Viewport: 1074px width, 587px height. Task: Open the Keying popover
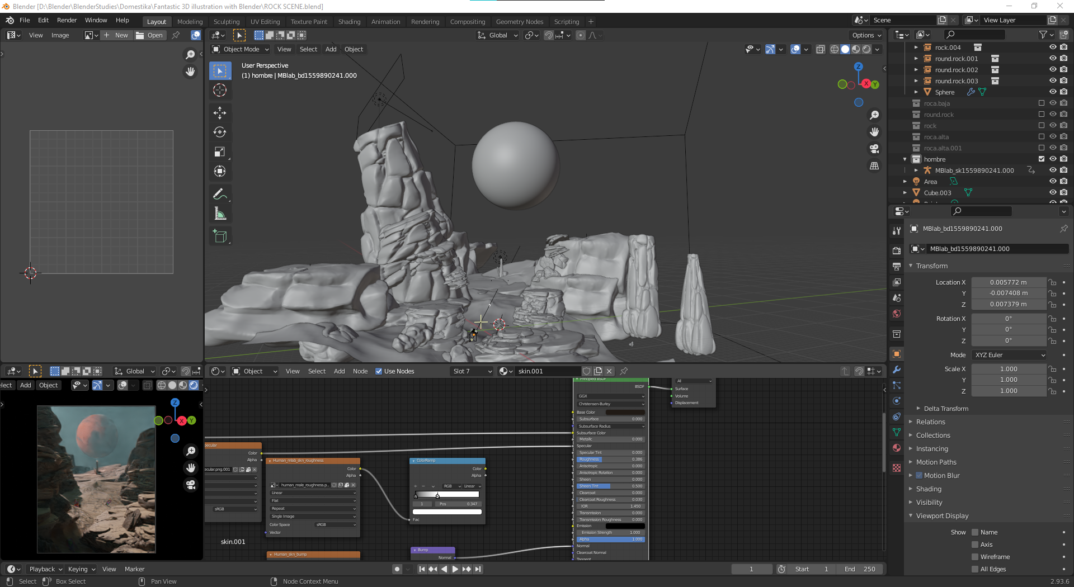point(82,569)
